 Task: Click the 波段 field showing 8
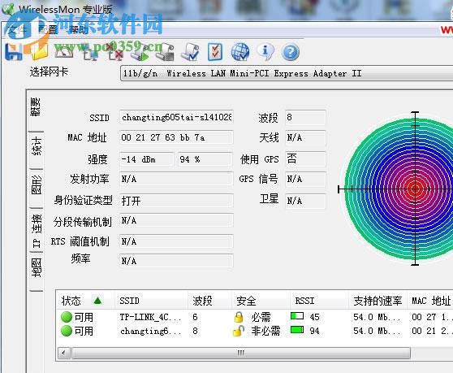click(305, 117)
